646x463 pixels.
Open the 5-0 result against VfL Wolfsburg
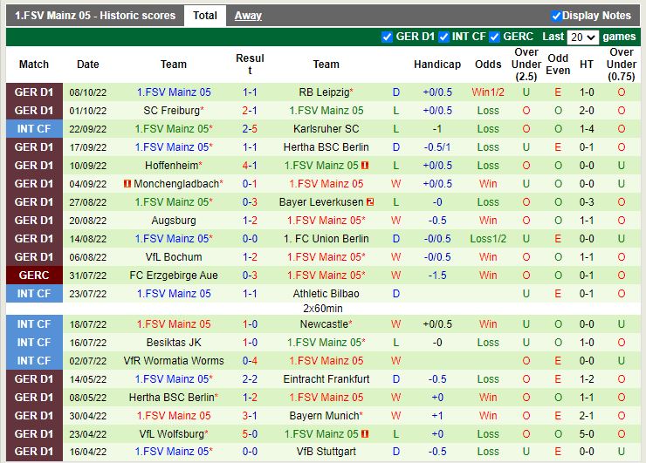point(250,434)
